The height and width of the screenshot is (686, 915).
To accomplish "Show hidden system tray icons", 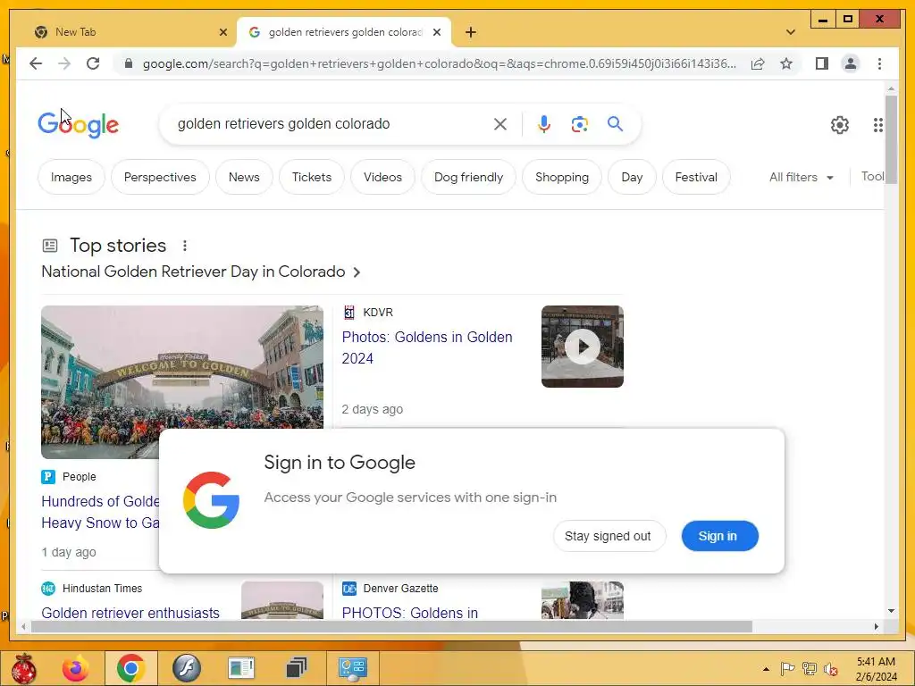I will click(x=766, y=669).
